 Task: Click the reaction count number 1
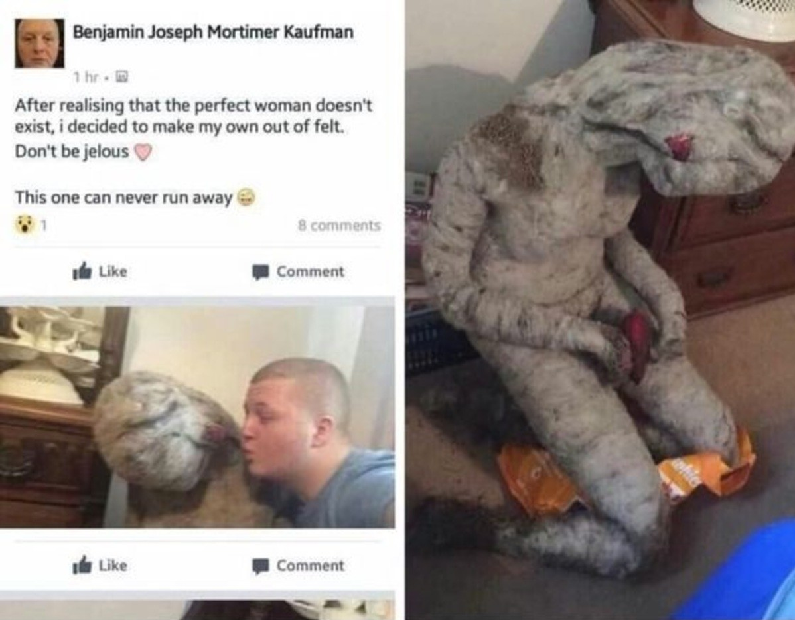click(44, 226)
